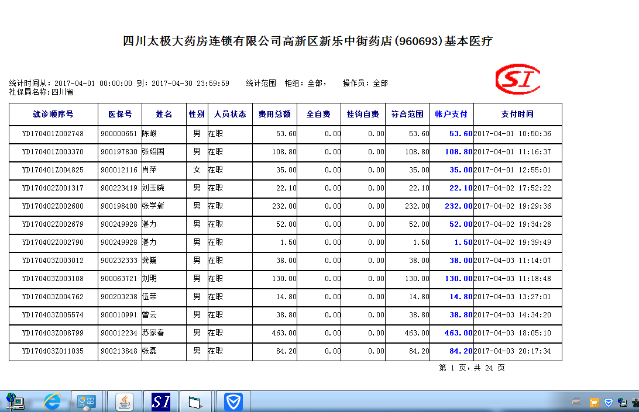Open the window-with-arrow taskbar icon
This screenshot has height=412, width=639.
pos(195,402)
